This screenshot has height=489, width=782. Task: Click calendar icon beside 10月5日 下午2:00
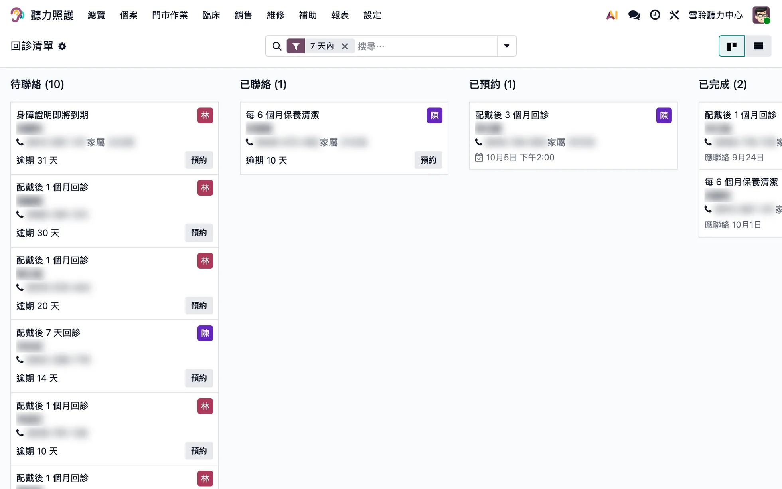[x=479, y=157]
